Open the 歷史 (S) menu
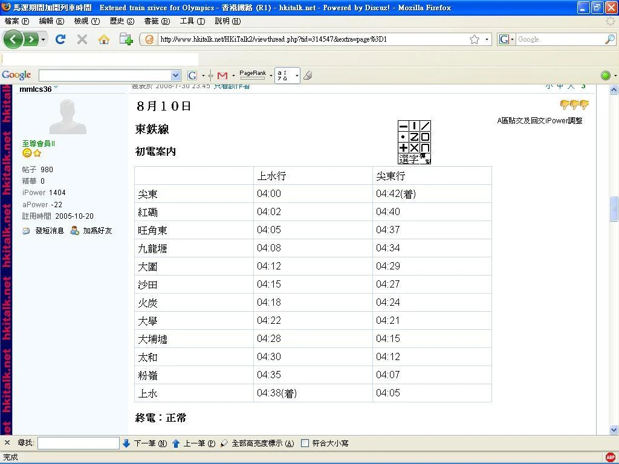Image resolution: width=619 pixels, height=464 pixels. point(122,21)
